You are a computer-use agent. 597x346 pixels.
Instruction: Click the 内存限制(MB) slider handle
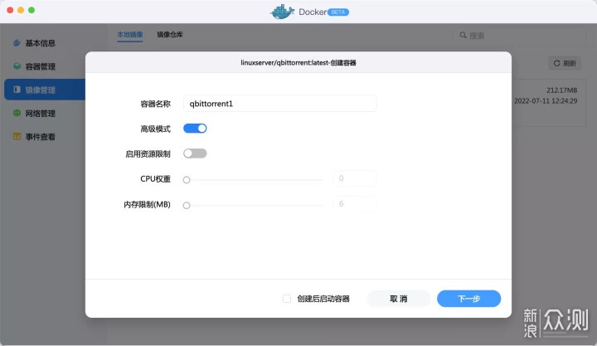click(x=187, y=206)
